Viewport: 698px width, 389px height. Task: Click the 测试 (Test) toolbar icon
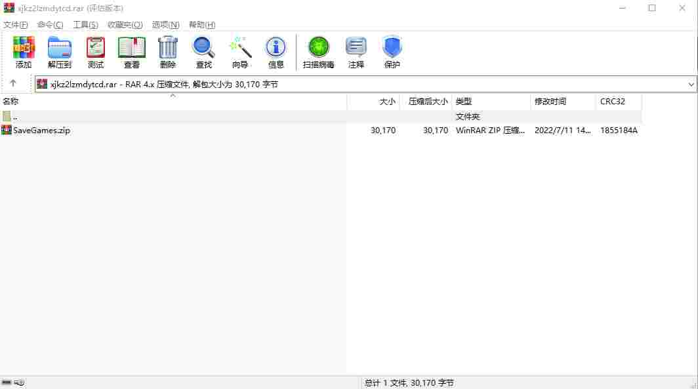pyautogui.click(x=96, y=52)
